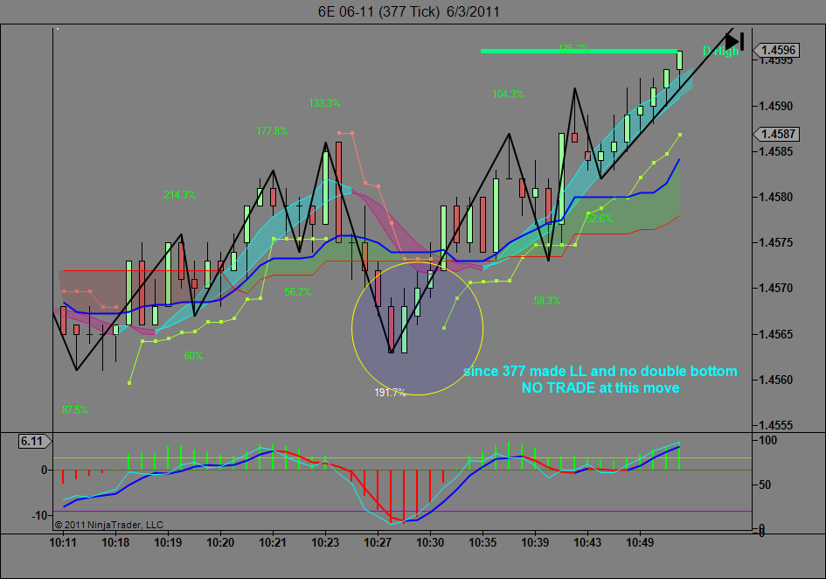Image resolution: width=826 pixels, height=579 pixels.
Task: Click the 10:20 time axis label
Action: point(220,542)
